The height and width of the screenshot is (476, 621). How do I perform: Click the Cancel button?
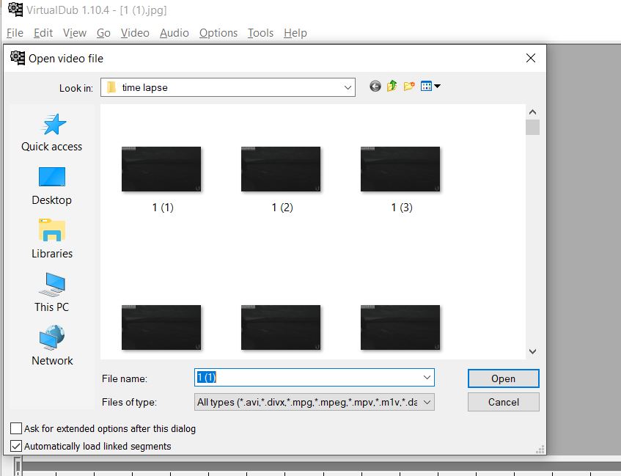[x=504, y=402]
